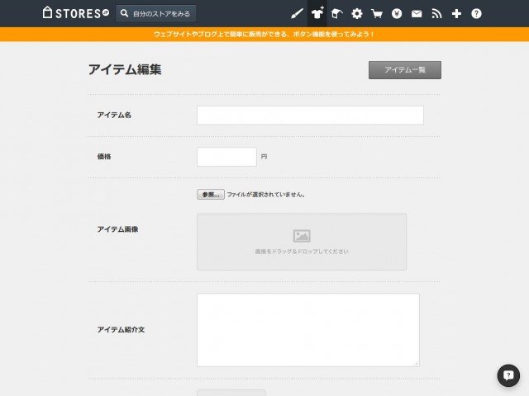Open the settings gear icon
The image size is (529, 396).
(x=357, y=13)
